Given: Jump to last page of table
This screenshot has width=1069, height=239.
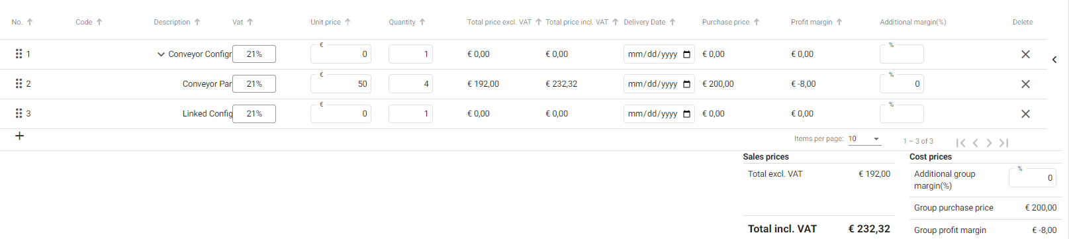Looking at the screenshot, I should pos(1003,142).
